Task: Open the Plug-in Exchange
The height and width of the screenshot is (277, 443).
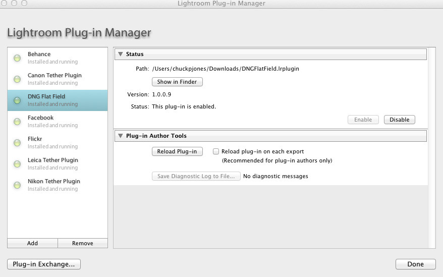Action: pos(44,264)
